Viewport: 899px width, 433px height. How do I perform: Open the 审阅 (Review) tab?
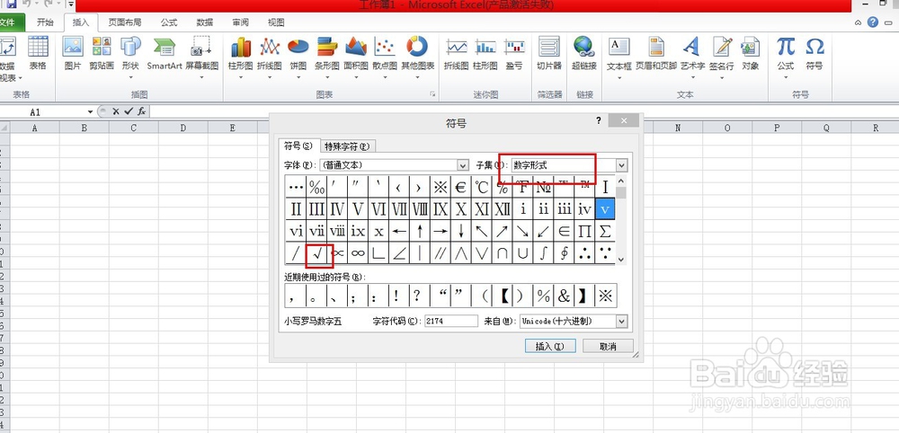point(240,22)
